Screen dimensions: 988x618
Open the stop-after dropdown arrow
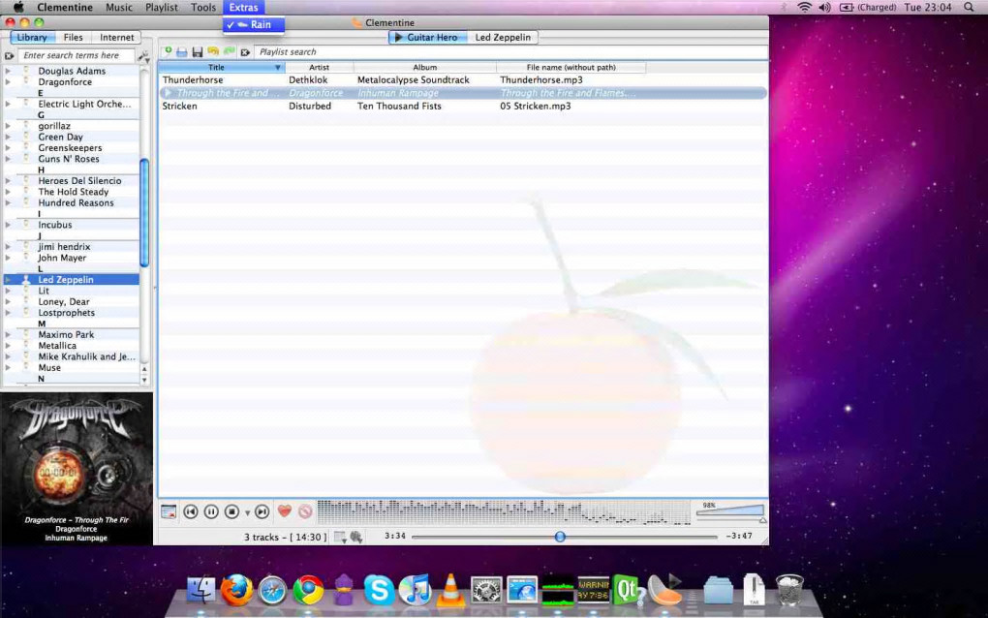247,513
